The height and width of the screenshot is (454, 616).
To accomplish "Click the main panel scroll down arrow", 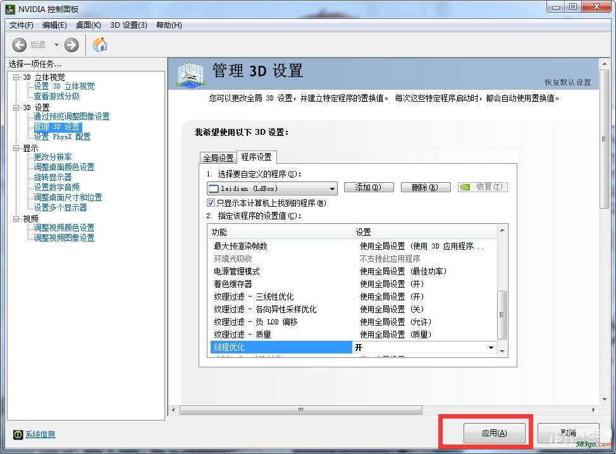I will click(604, 400).
